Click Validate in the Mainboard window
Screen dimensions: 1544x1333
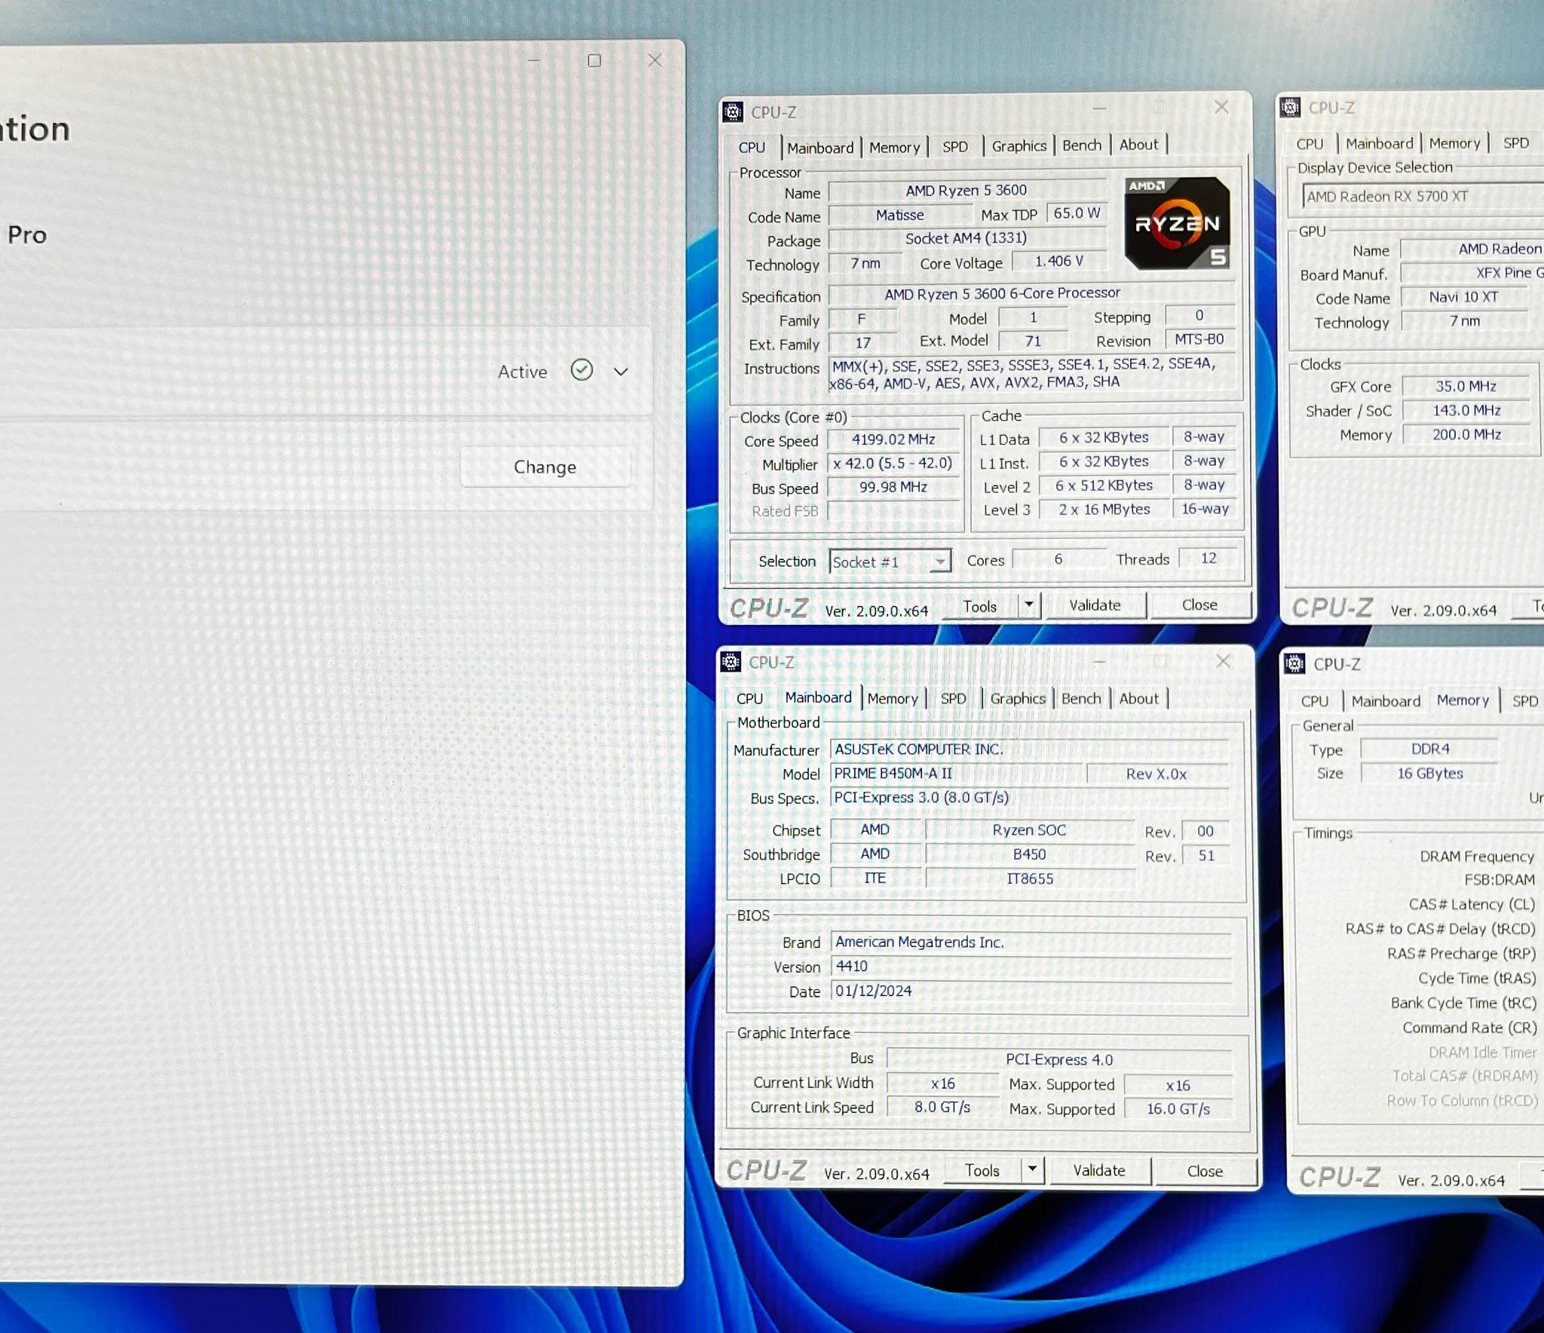click(x=1099, y=1170)
